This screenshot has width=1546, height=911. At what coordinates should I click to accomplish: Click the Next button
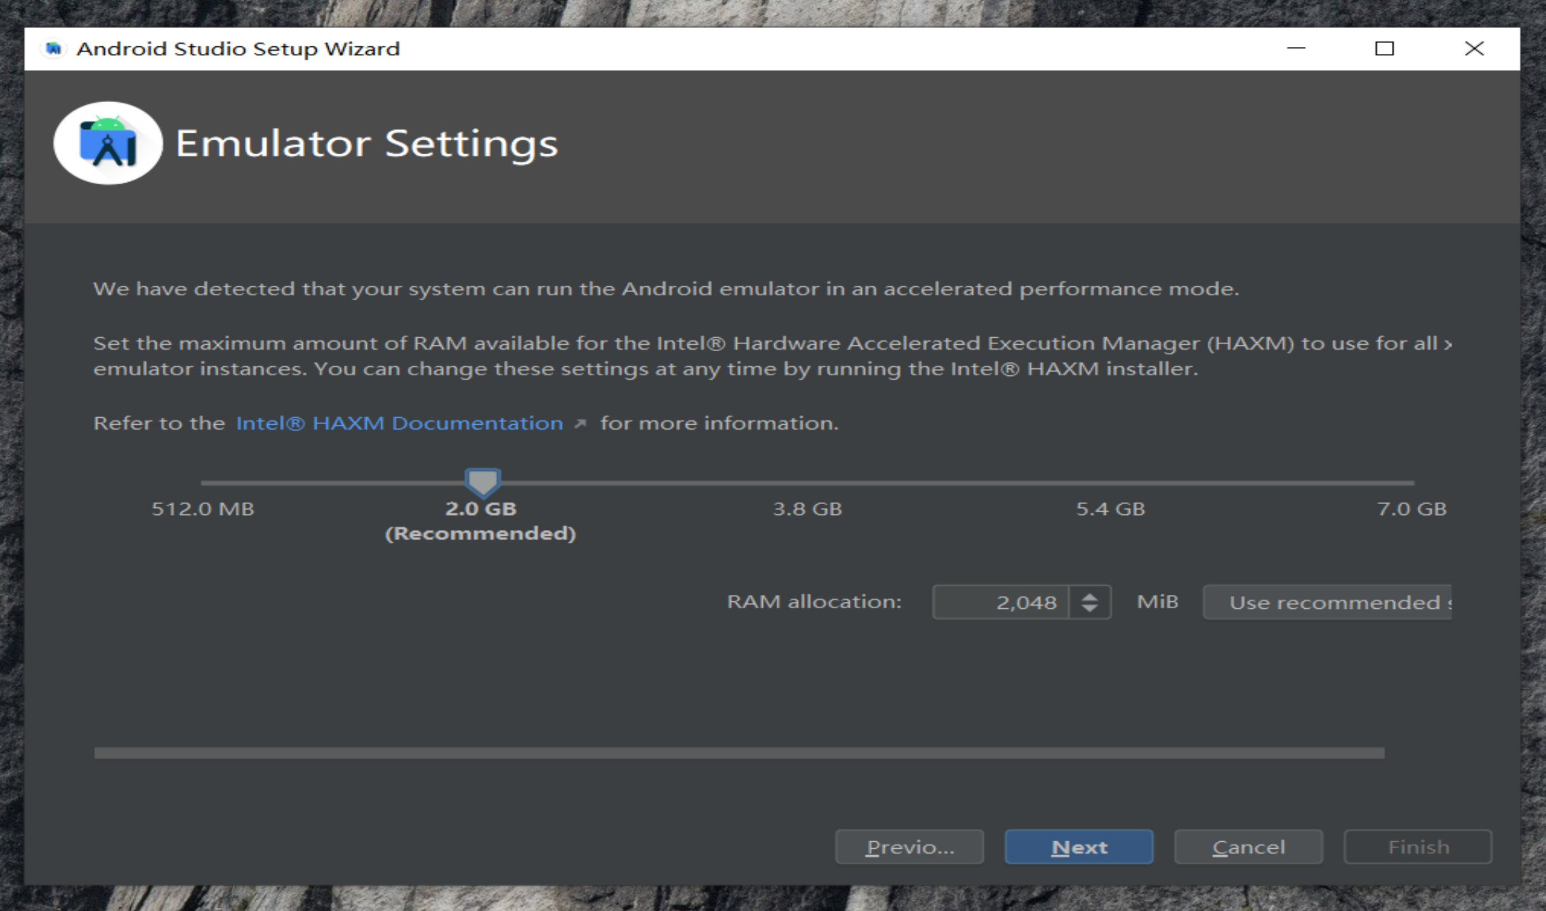(x=1078, y=847)
